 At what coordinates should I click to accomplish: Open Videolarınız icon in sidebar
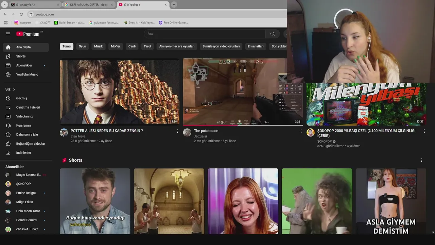tap(8, 116)
